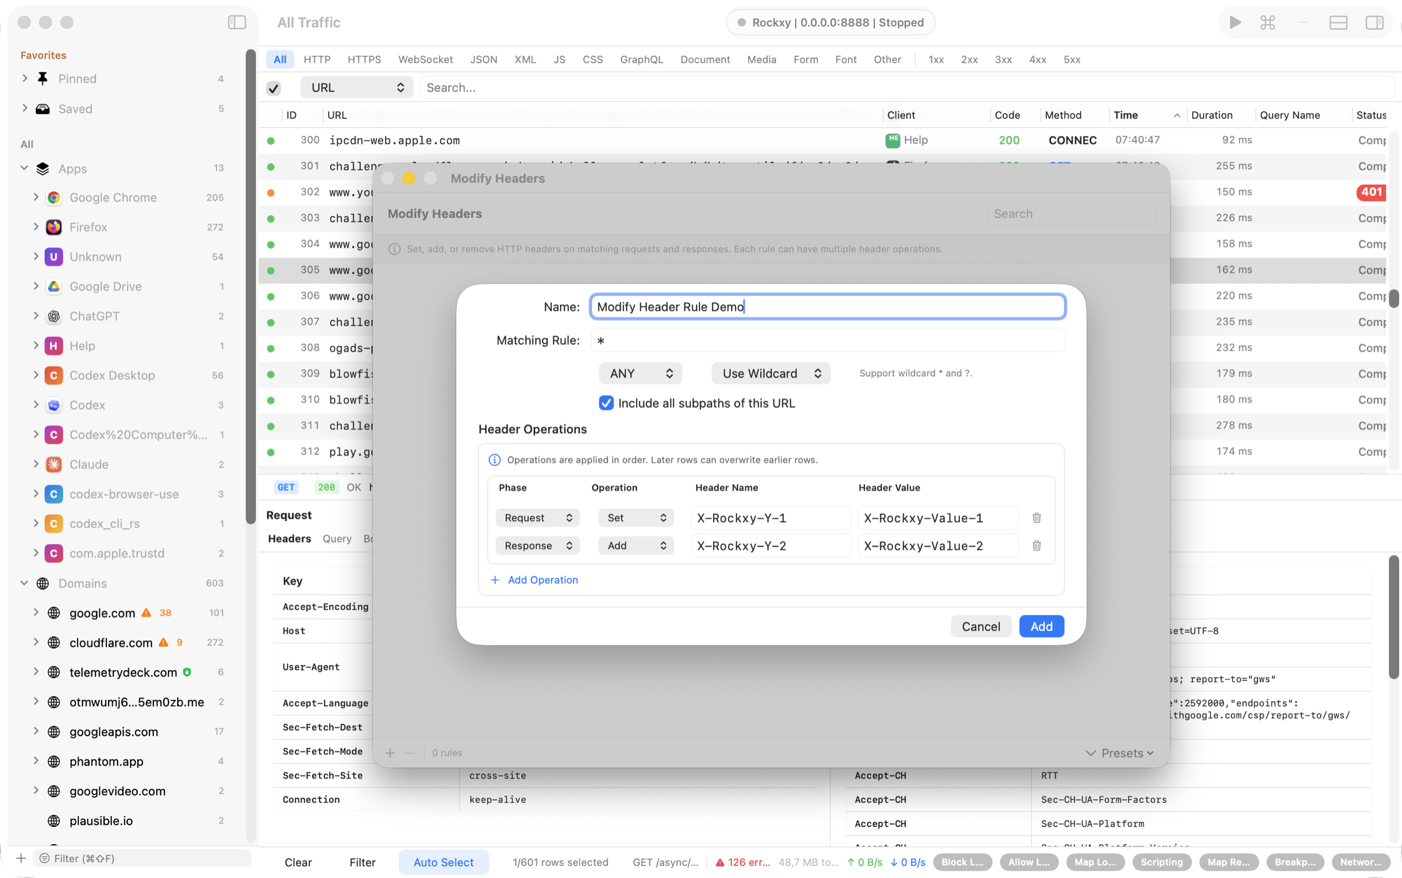
Task: Click the info icon in Header Operations note
Action: pyautogui.click(x=495, y=459)
